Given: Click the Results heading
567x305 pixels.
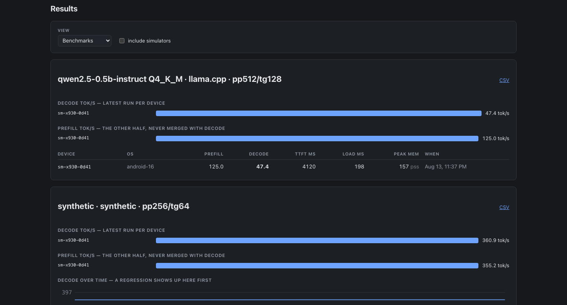Looking at the screenshot, I should 64,9.
